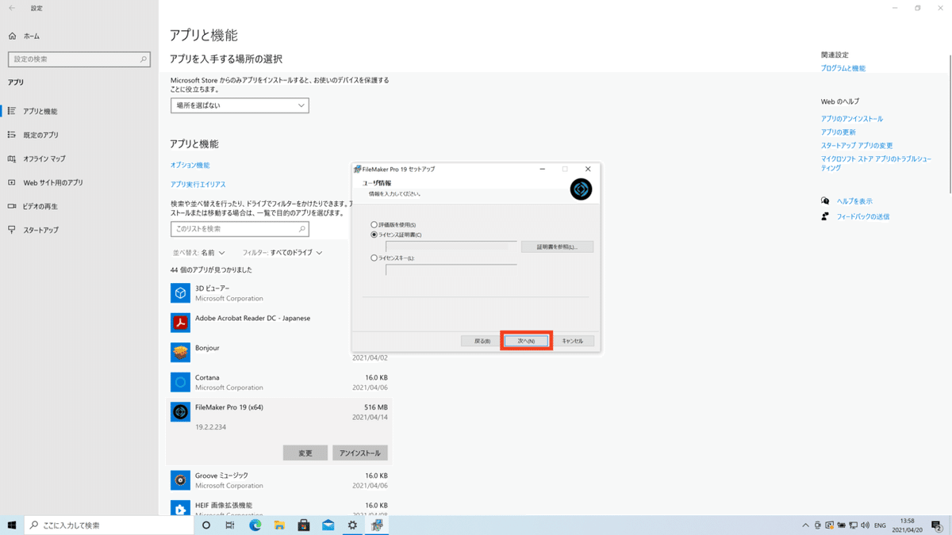The image size is (952, 535).
Task: Select the 3D ビューアー app icon
Action: click(x=180, y=293)
